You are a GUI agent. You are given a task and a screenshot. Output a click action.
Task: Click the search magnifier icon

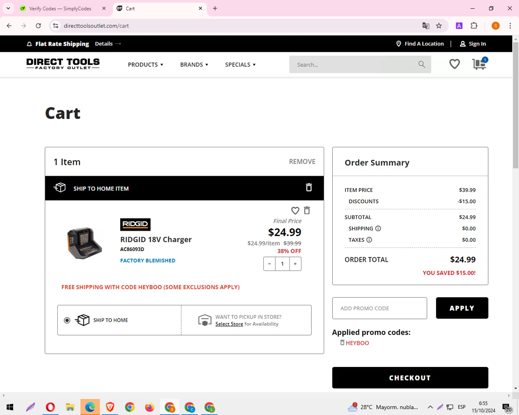(421, 64)
